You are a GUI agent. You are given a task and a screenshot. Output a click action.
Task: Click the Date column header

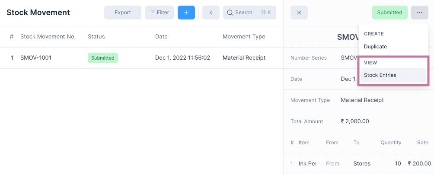(x=161, y=37)
